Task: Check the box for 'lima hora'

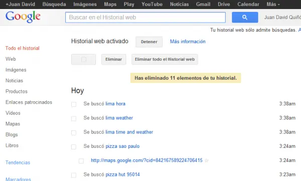Action: tap(74, 104)
